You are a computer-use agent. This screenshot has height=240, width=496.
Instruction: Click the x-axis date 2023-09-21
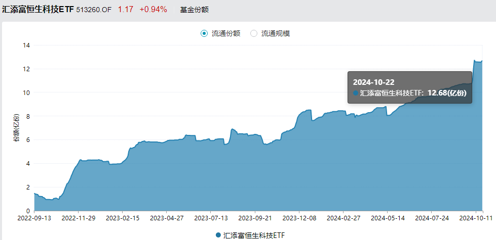click(255, 218)
